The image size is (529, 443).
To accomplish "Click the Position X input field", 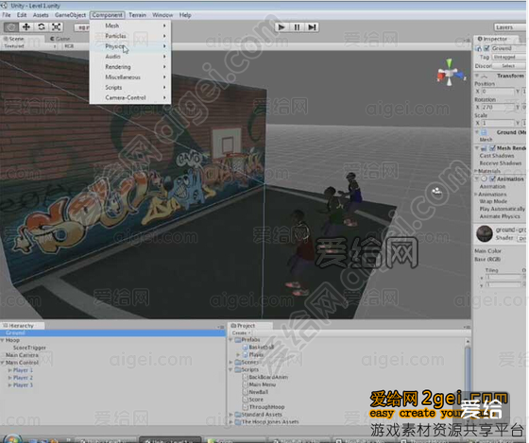I will coord(497,92).
